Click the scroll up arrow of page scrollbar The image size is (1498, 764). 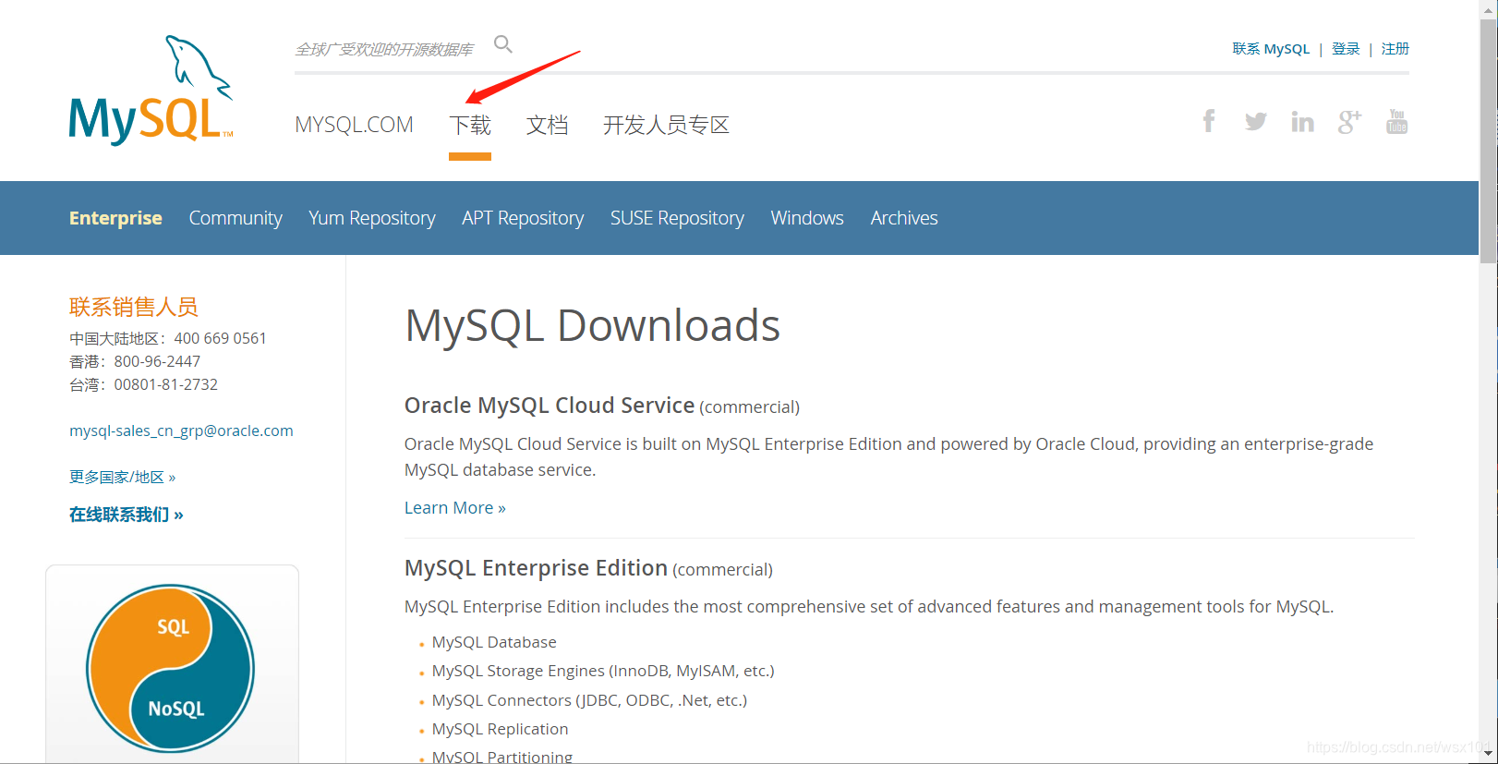coord(1489,8)
